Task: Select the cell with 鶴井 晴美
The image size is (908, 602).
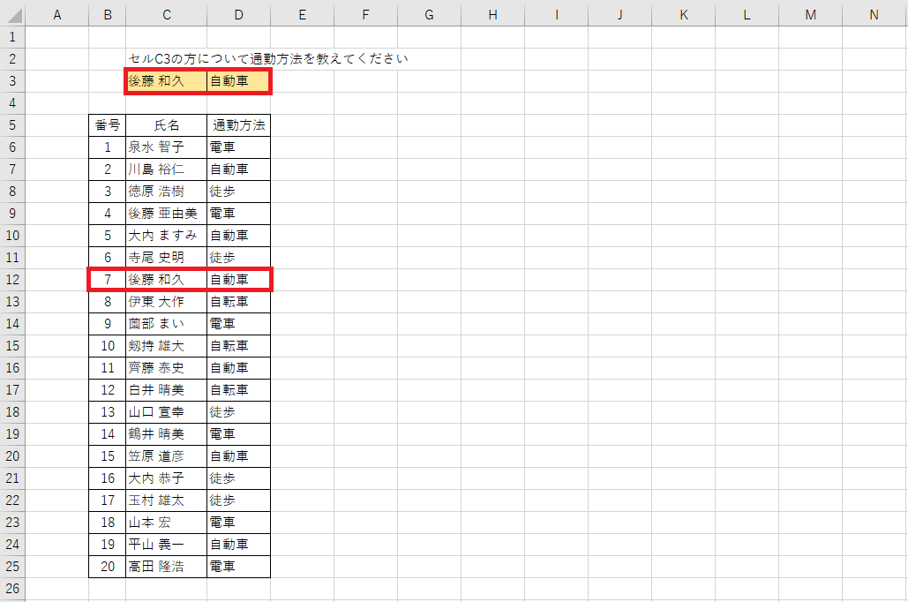Action: coord(166,434)
